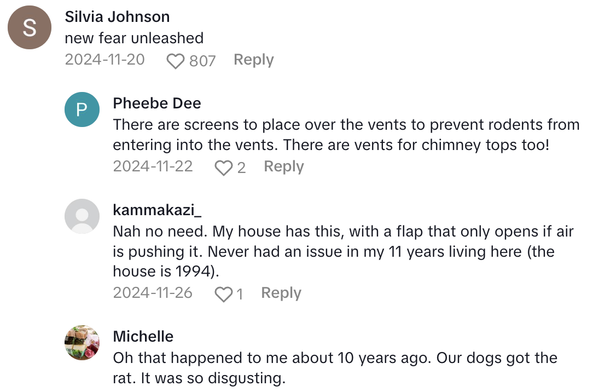Screen dimensions: 593x392
Task: Select Michelle's username
Action: click(143, 336)
